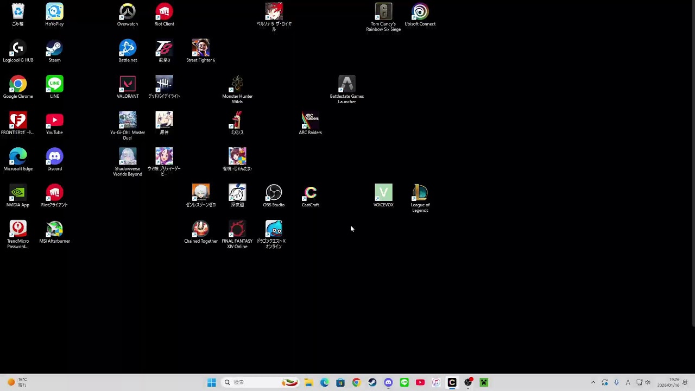Open Microsoft Store from the taskbar
The image size is (695, 391).
(x=340, y=382)
